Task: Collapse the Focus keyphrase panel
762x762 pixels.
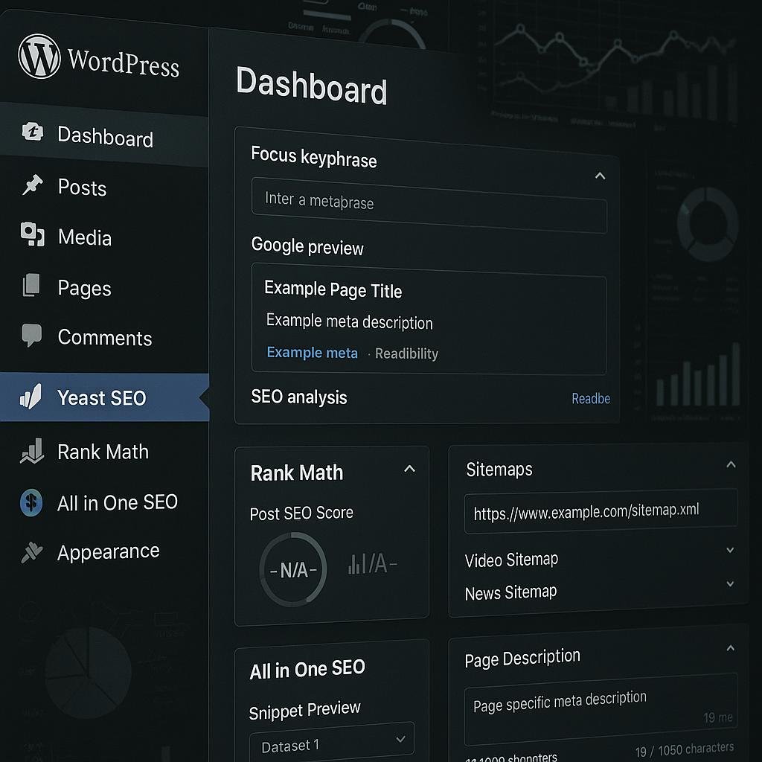Action: pos(601,176)
